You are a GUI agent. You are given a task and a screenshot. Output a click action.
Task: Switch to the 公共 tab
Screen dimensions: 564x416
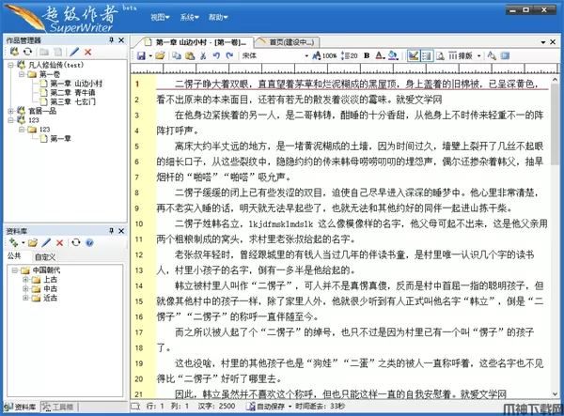(x=14, y=256)
